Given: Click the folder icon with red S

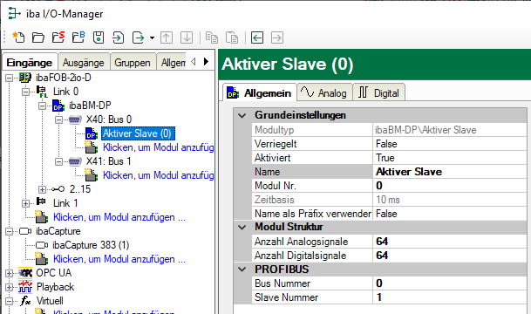Looking at the screenshot, I should (x=58, y=38).
